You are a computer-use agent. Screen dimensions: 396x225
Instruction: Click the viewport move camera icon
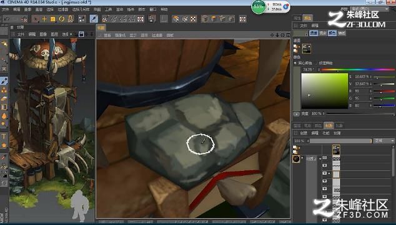coord(272,35)
